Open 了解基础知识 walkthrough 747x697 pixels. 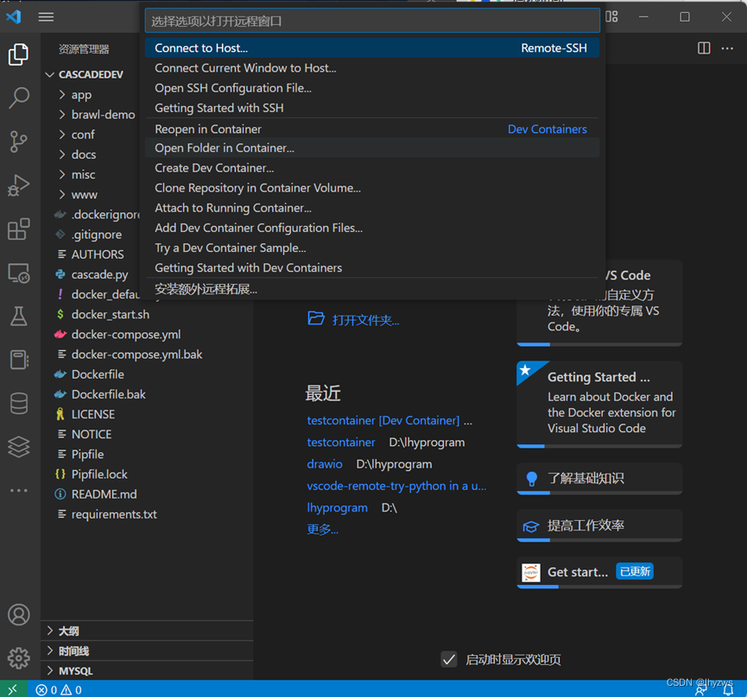pyautogui.click(x=599, y=478)
